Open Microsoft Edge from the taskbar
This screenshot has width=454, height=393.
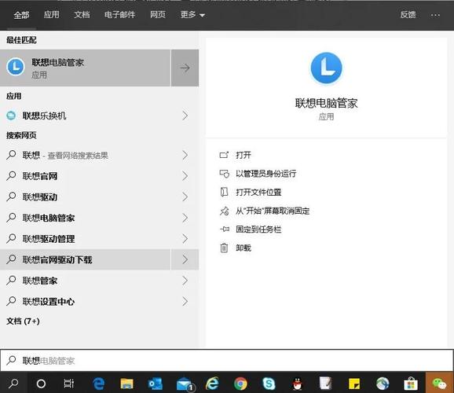(x=98, y=384)
